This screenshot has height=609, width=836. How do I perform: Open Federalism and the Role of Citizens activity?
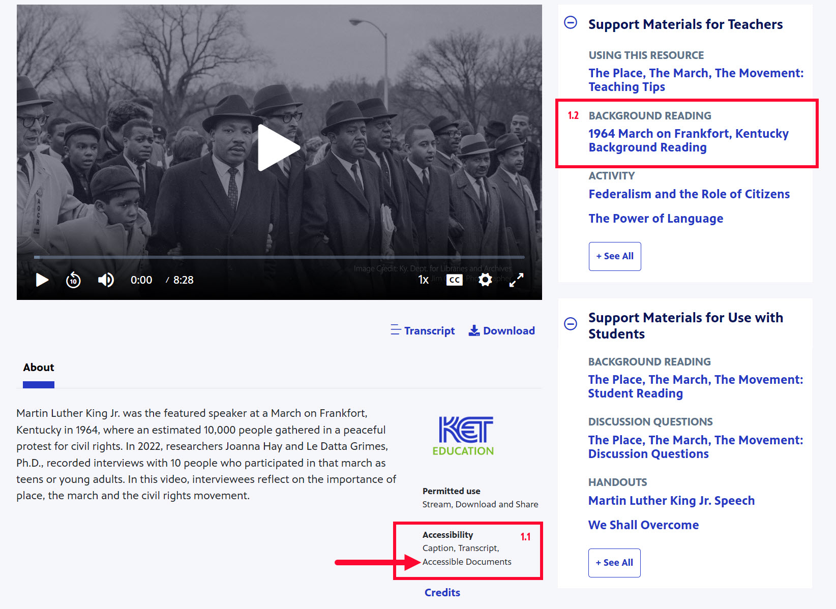tap(689, 194)
